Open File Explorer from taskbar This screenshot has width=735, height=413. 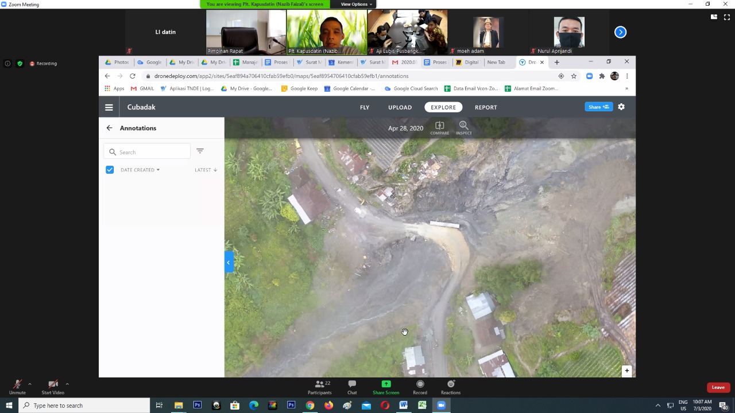tap(179, 406)
